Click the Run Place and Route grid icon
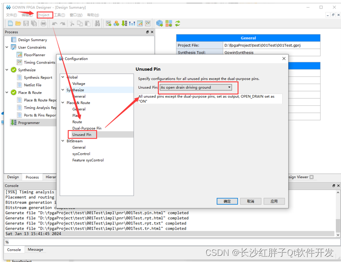The height and width of the screenshot is (262, 341). click(x=168, y=23)
